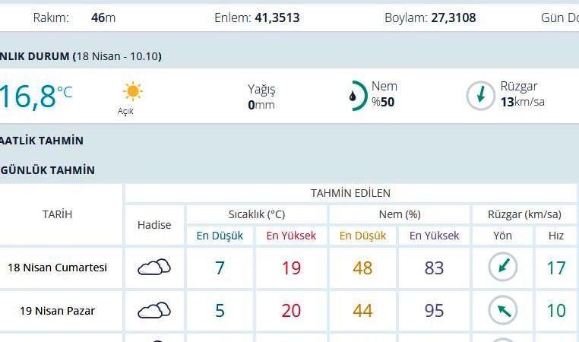This screenshot has width=579, height=342.
Task: Click the cloud icon for 19 Nisan Pazar
Action: (x=153, y=310)
